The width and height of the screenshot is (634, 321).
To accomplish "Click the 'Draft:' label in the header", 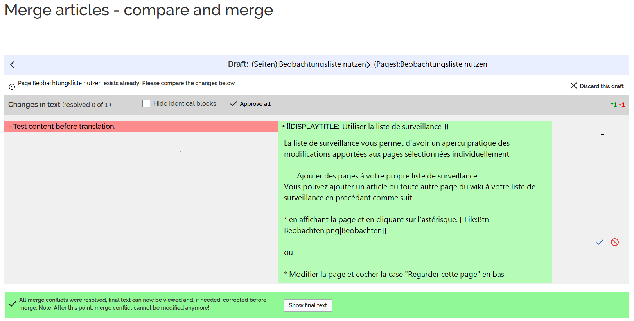I will (x=238, y=64).
